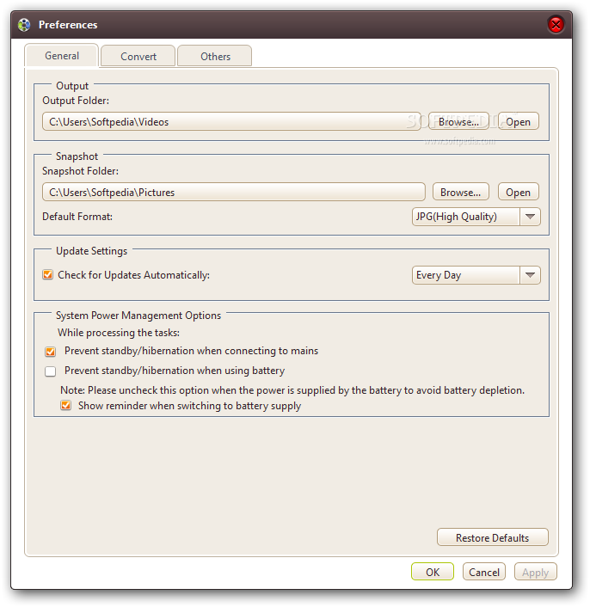Click the Snapshot Folder path field
The image size is (590, 607).
click(x=233, y=192)
